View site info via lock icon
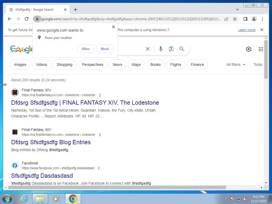 point(37,19)
